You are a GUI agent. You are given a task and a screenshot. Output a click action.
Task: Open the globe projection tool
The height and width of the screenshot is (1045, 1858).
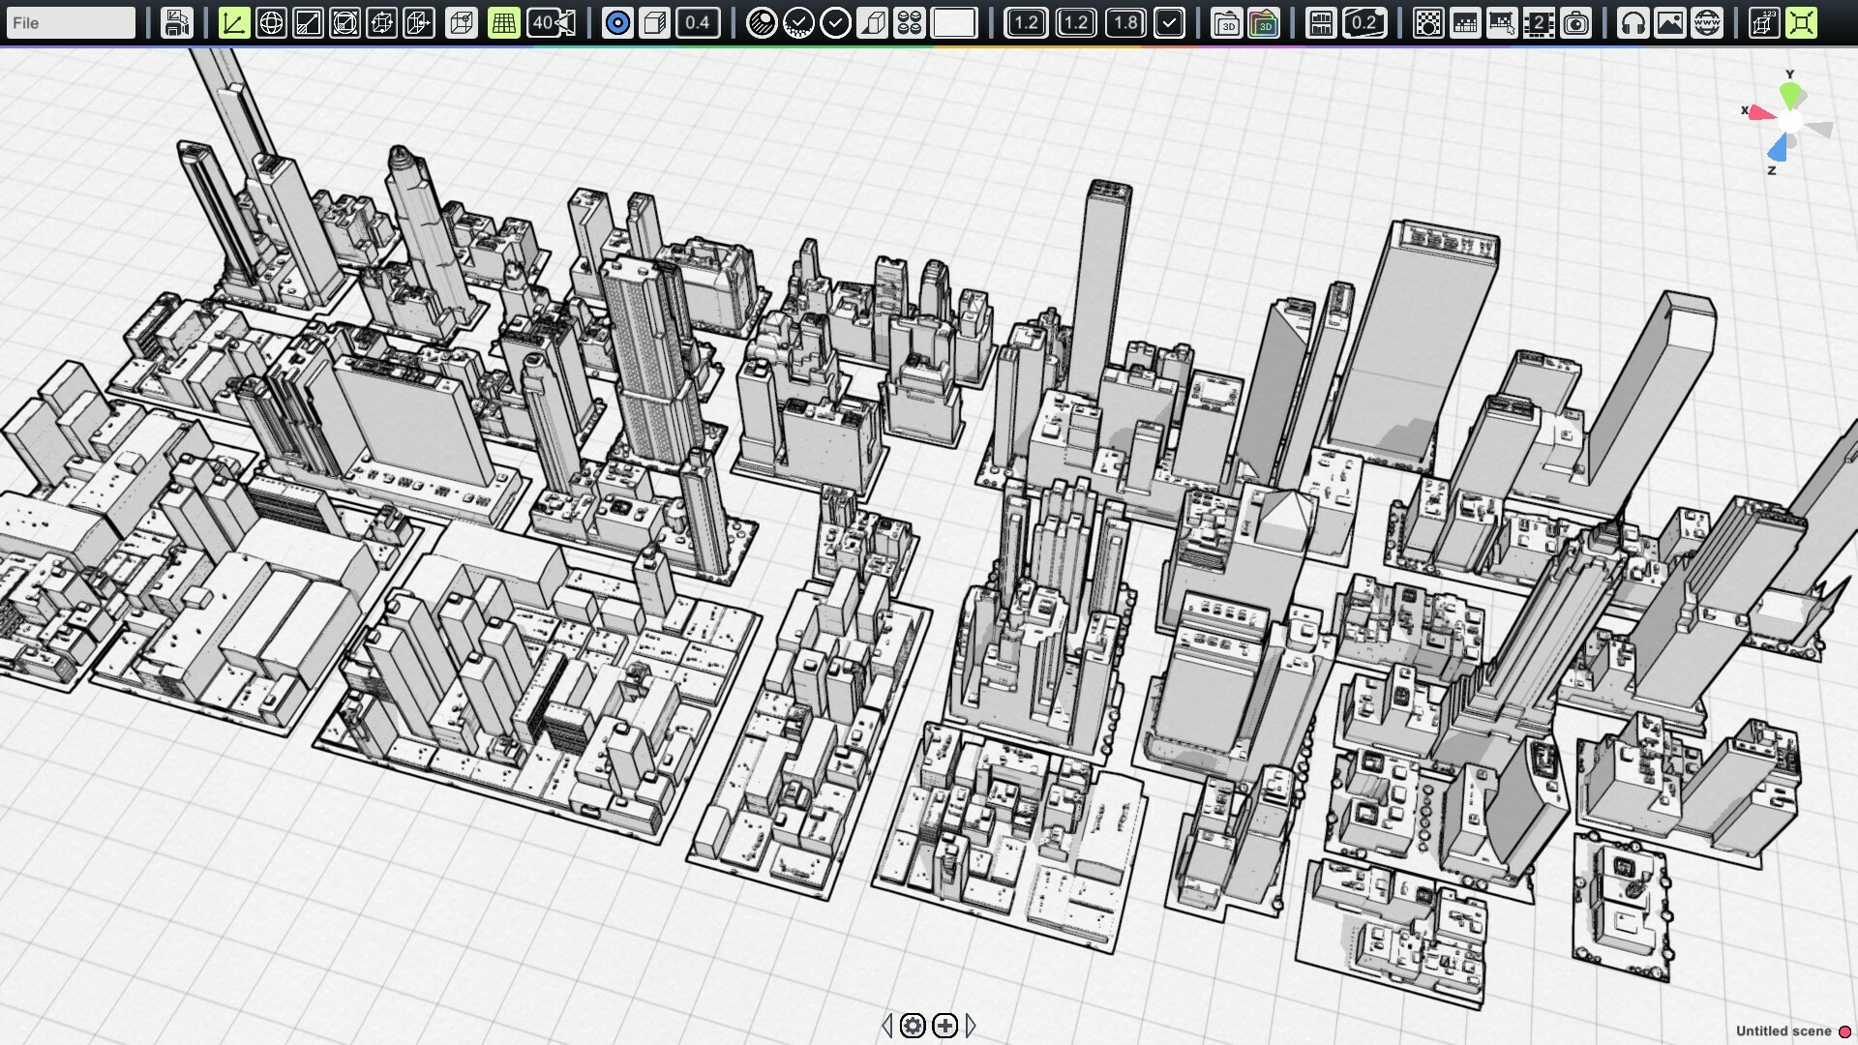point(272,22)
